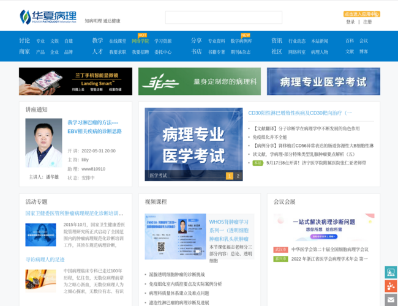Click the 嘉兴市 green location tag
Viewport: 398px width, 306px height.
(x=280, y=259)
